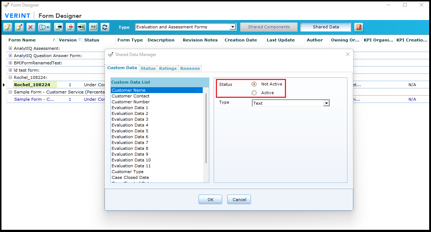Select Evaluation Data 7 in list
This screenshot has height=232, width=431.
pos(157,143)
